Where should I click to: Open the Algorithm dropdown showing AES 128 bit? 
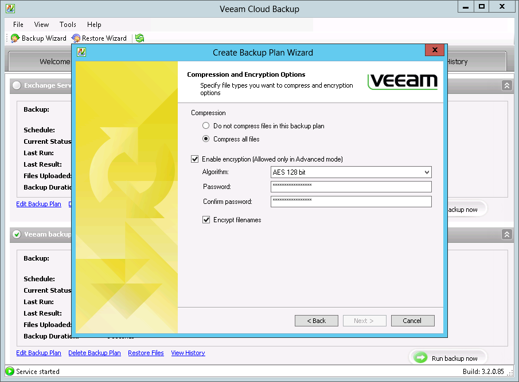pos(351,172)
